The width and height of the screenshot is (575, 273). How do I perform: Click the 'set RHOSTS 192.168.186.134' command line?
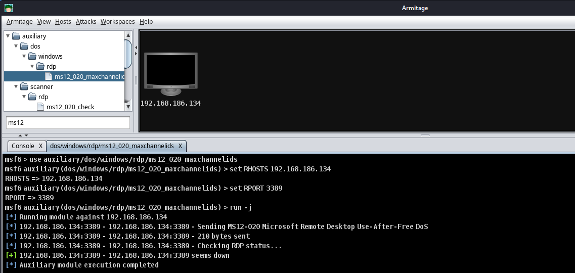168,169
